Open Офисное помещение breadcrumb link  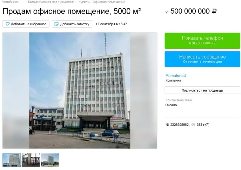click(x=109, y=2)
